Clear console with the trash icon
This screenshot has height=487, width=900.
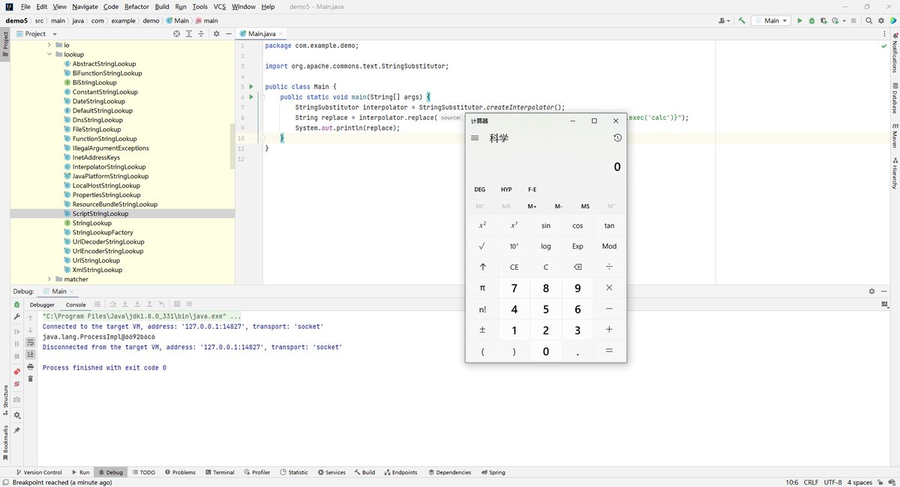30,378
